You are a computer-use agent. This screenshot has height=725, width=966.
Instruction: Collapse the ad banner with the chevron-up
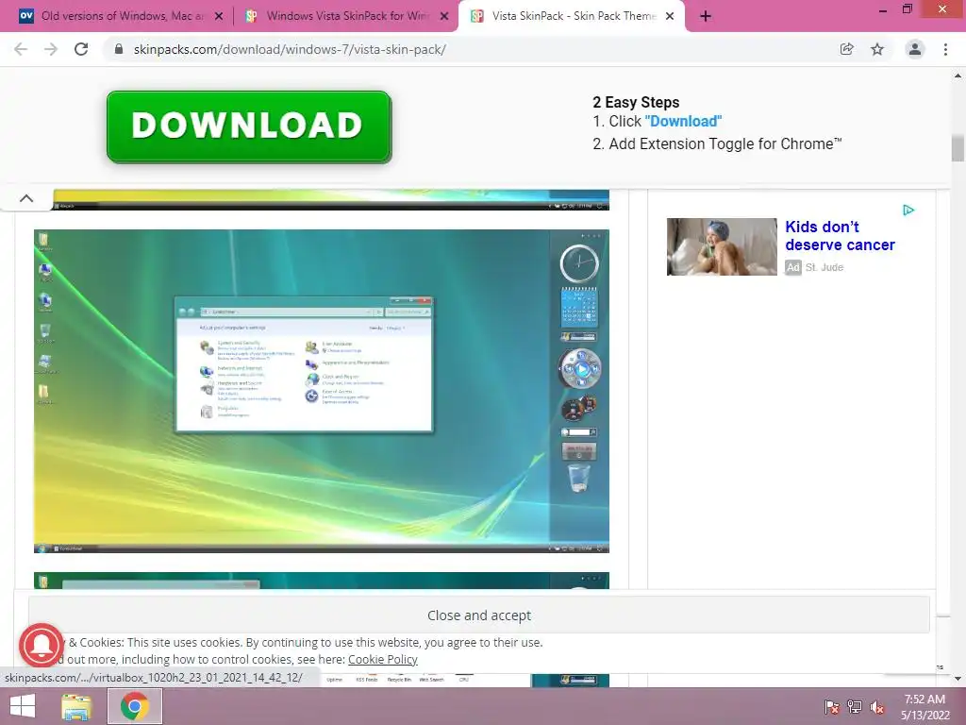(x=26, y=198)
